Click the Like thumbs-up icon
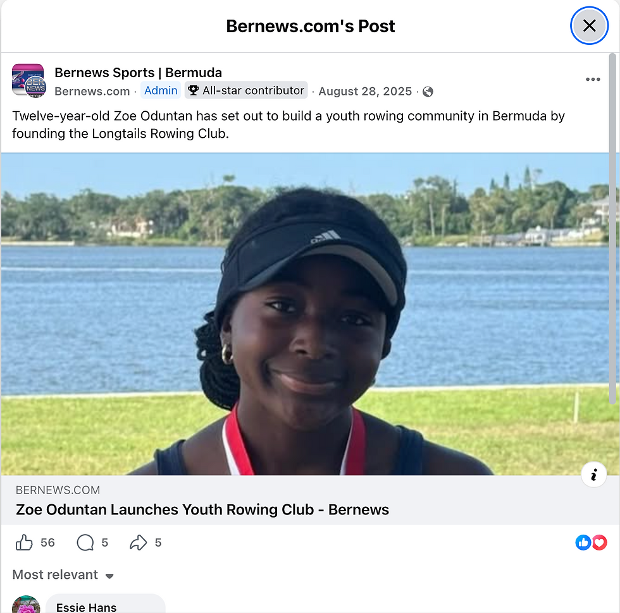 pos(24,542)
